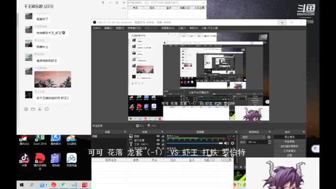
Task: Click the scissors screenshot icon in chat
Action: (40, 109)
